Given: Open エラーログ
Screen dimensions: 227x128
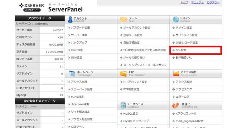Looking at the screenshot, I should click(182, 97).
